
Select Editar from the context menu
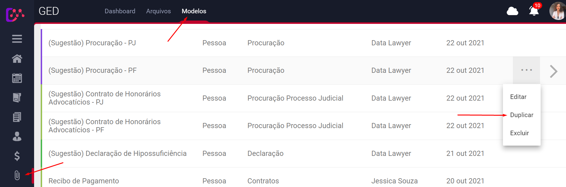(x=518, y=97)
